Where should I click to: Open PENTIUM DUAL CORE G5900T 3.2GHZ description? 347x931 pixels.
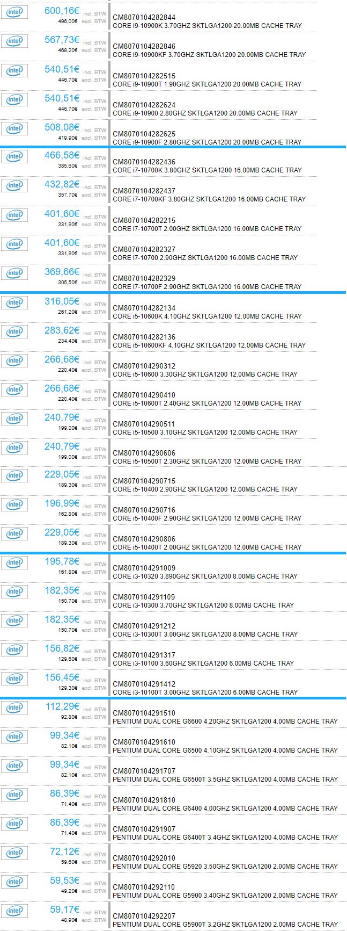point(225,925)
